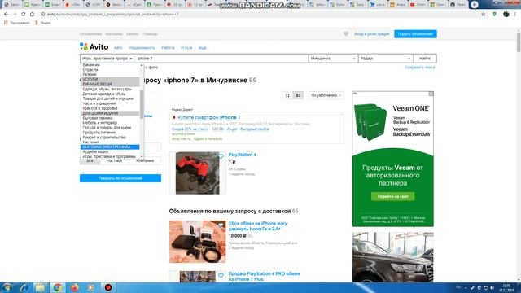Click the Подать объявление button
521x293 pixels.
point(415,34)
